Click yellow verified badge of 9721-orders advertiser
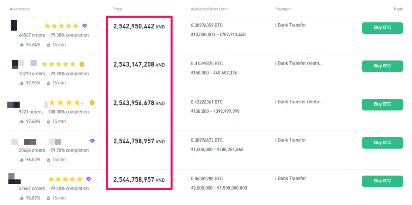This screenshot has height=205, width=412. [92, 103]
